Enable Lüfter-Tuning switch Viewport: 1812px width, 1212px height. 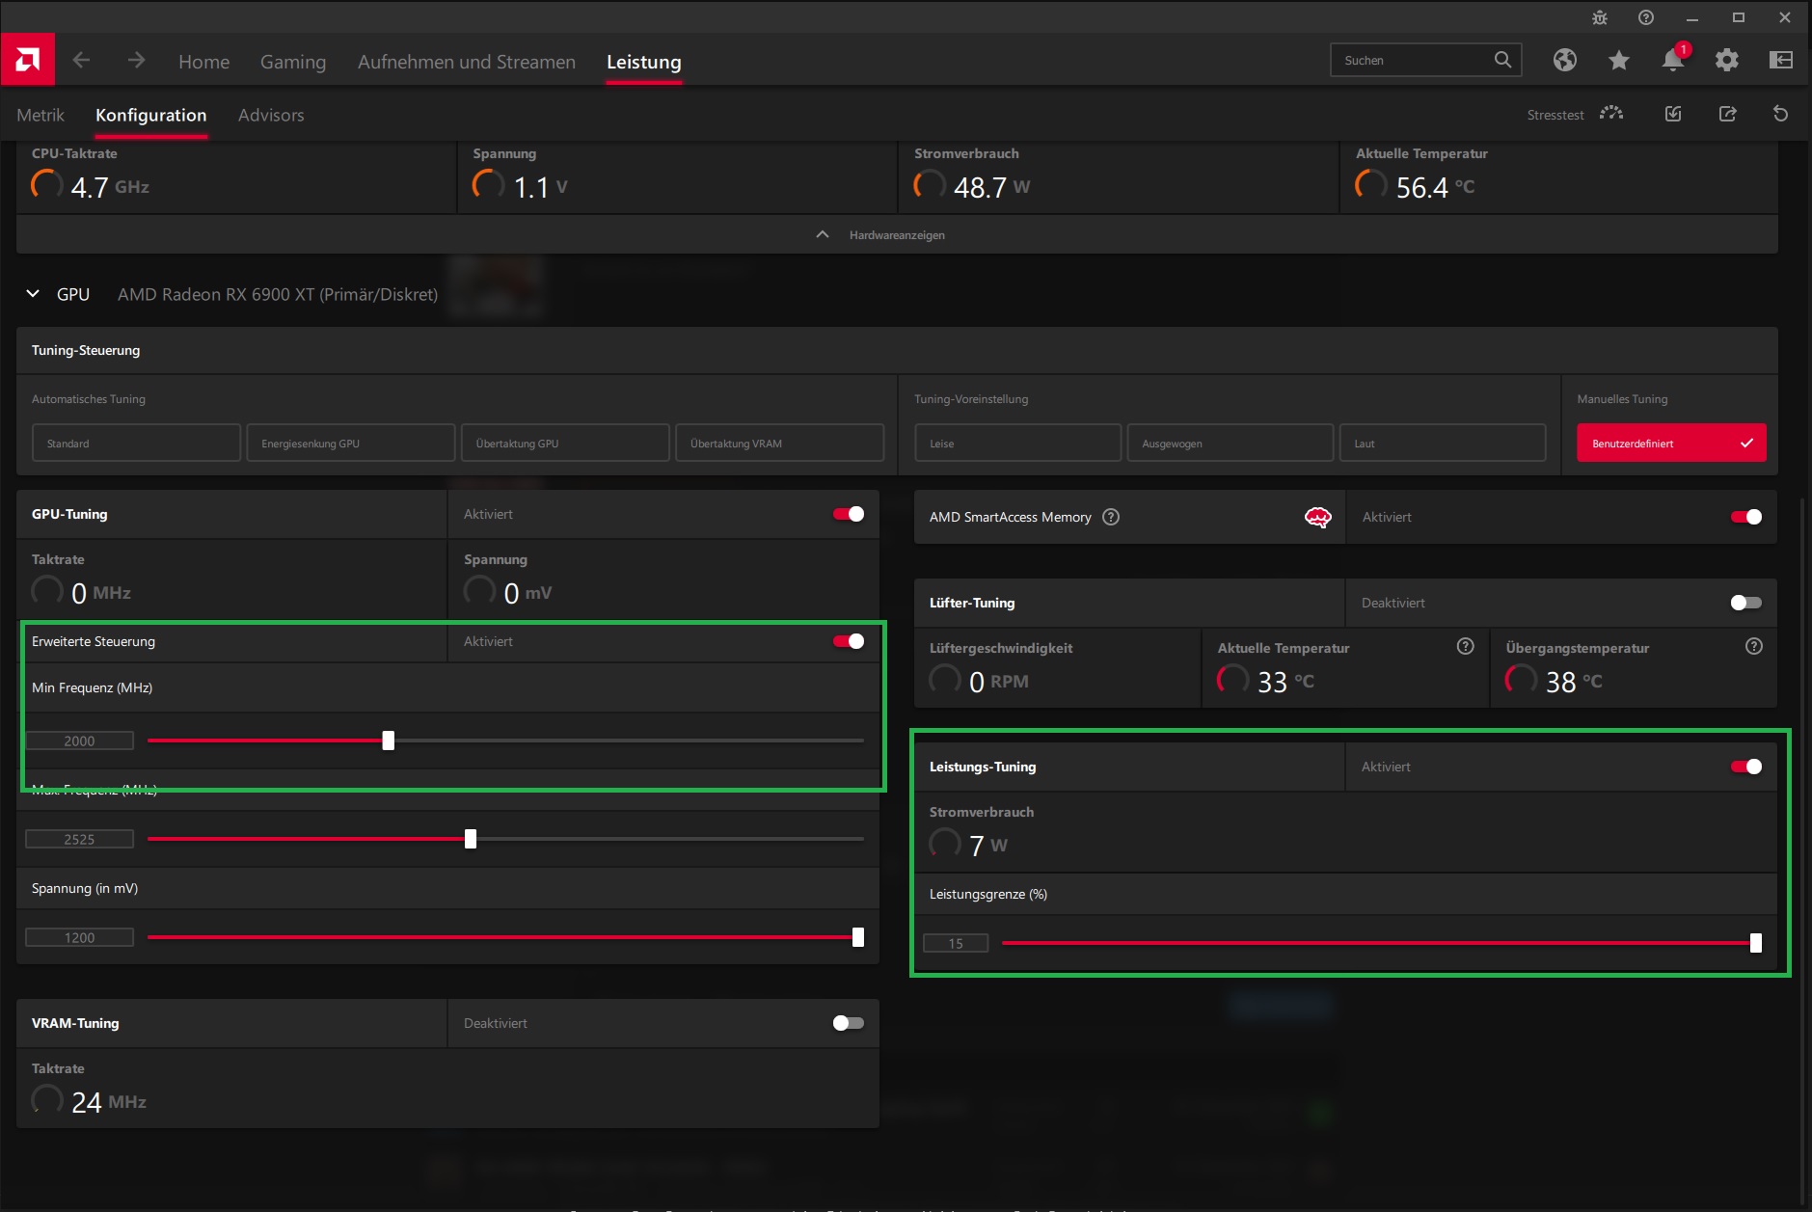point(1746,603)
